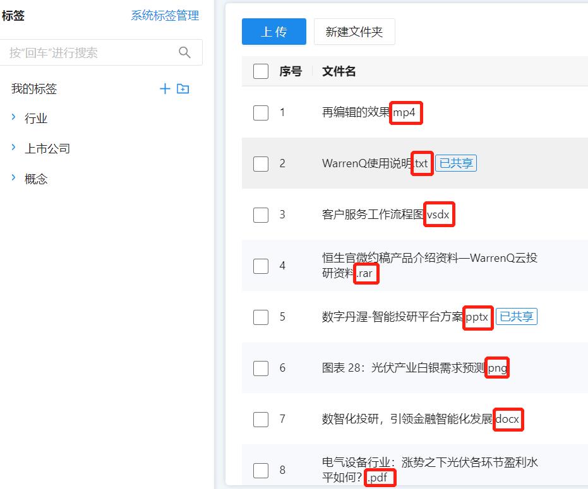Click the 文件名 column header

(339, 71)
